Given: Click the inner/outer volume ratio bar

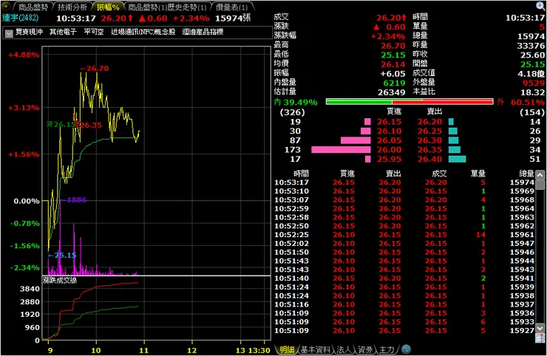Looking at the screenshot, I should pos(410,102).
